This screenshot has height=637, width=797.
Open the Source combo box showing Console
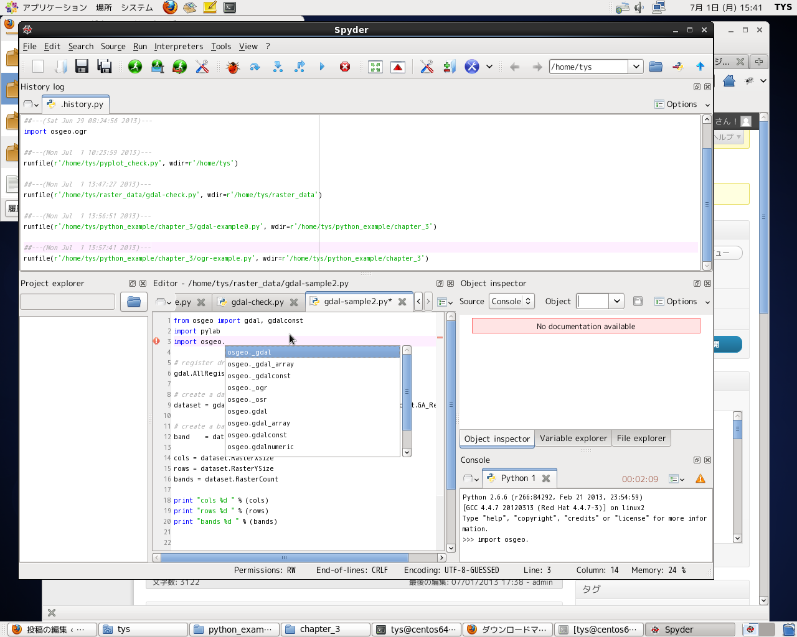[511, 301]
